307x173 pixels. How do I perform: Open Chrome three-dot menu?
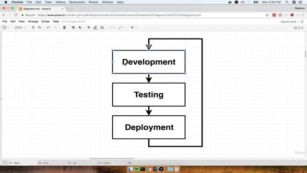(303, 15)
